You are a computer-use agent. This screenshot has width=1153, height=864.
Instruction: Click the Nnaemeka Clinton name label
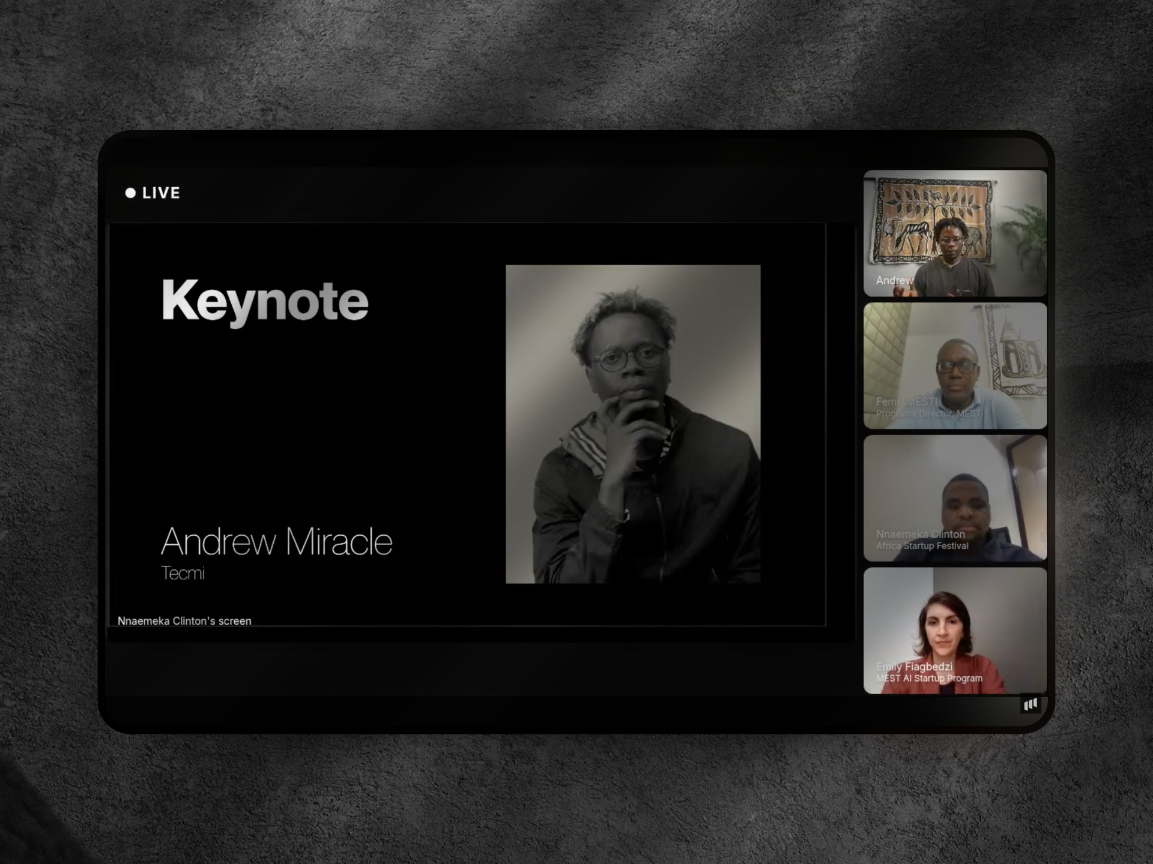click(920, 534)
